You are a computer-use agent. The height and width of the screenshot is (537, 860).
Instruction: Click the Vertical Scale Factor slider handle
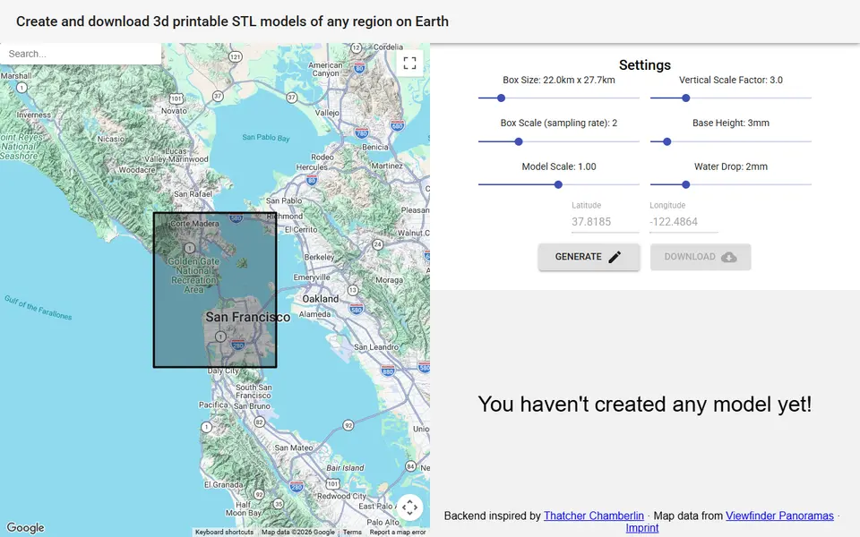[x=685, y=98]
